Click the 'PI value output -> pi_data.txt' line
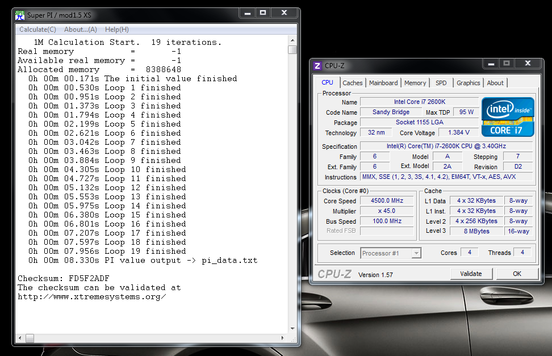This screenshot has height=356, width=552. (143, 261)
